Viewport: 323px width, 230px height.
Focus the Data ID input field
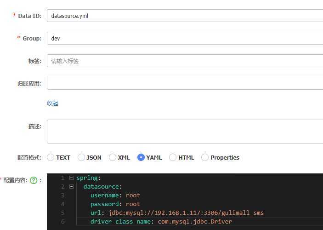pos(184,16)
